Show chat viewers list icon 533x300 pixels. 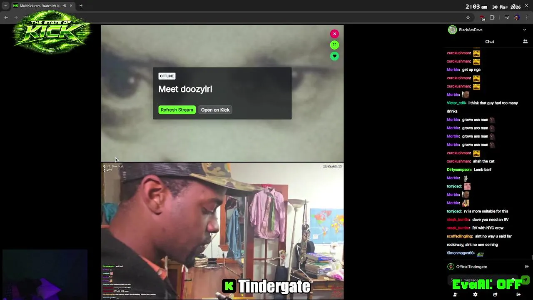[x=525, y=42]
